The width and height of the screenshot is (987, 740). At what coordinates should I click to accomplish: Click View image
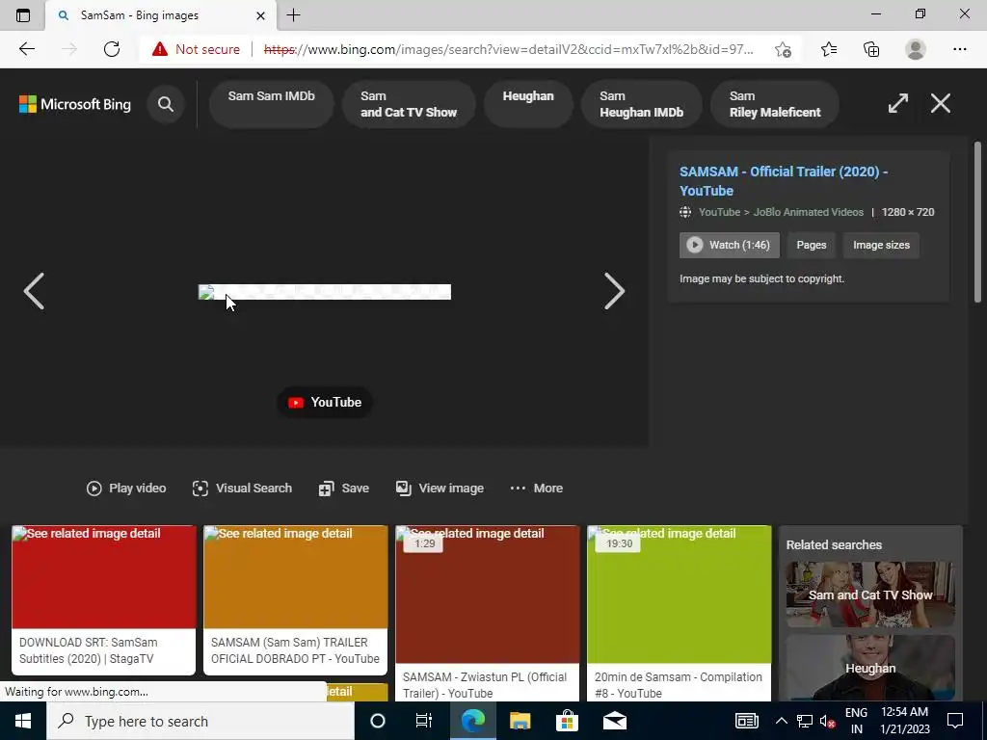click(440, 489)
